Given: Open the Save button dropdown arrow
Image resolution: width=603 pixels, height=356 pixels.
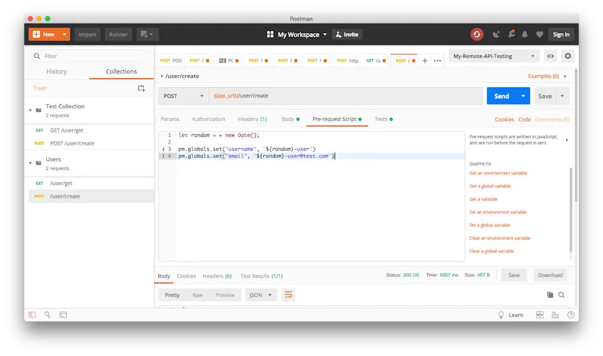Looking at the screenshot, I should point(562,96).
